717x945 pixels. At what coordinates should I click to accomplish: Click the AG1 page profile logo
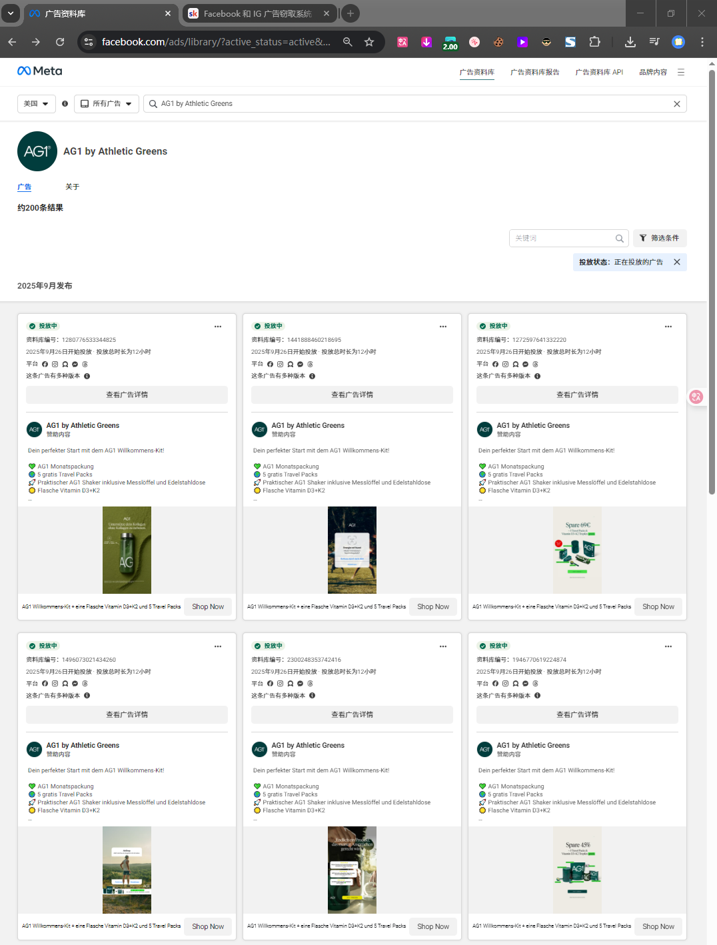37,151
